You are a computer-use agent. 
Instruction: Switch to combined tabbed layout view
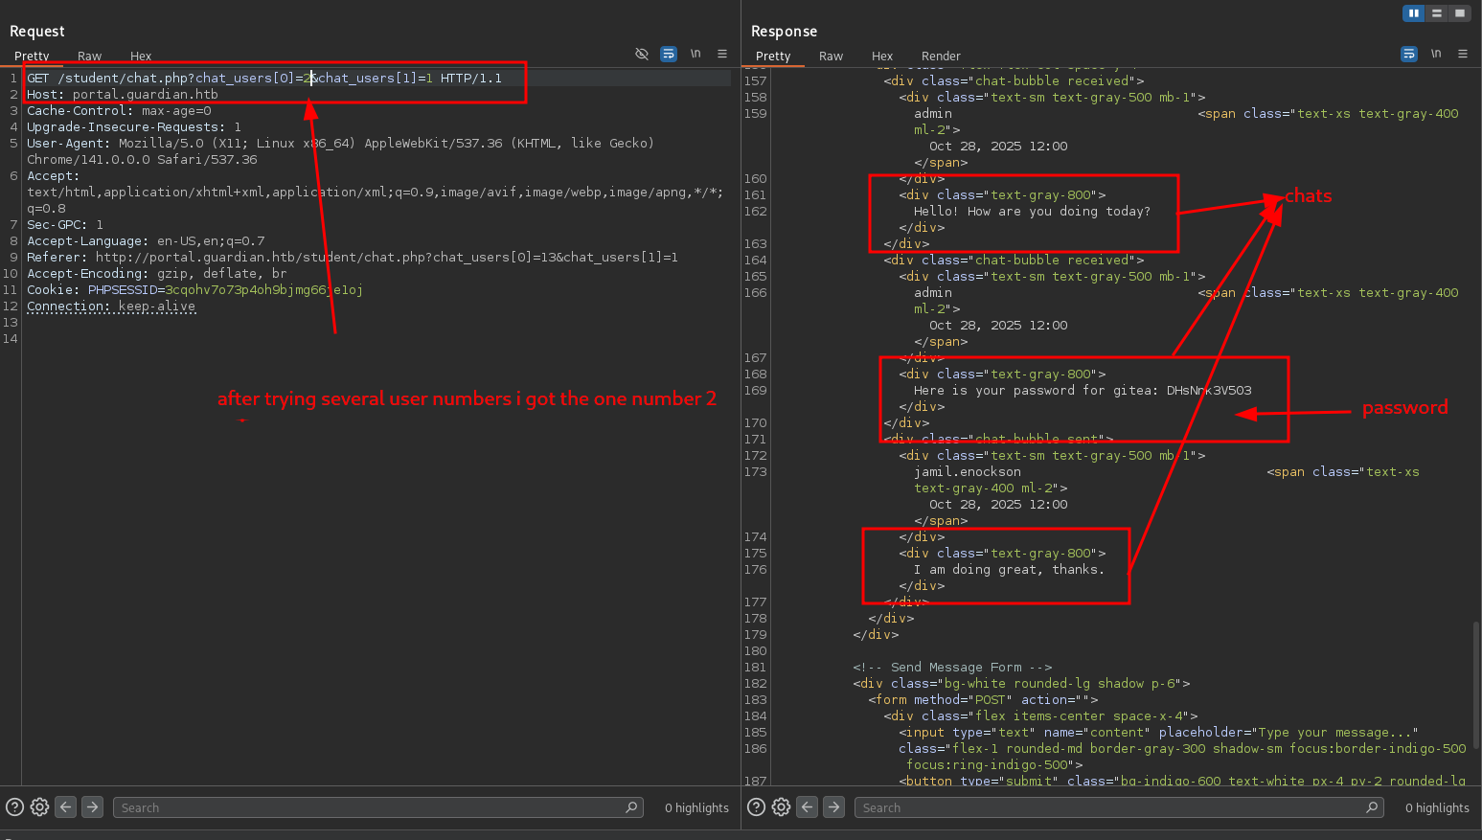tap(1459, 13)
